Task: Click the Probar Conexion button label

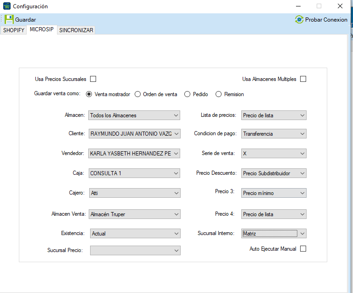Action: [326, 20]
